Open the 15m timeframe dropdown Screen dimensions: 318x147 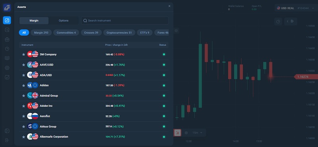click(197, 133)
